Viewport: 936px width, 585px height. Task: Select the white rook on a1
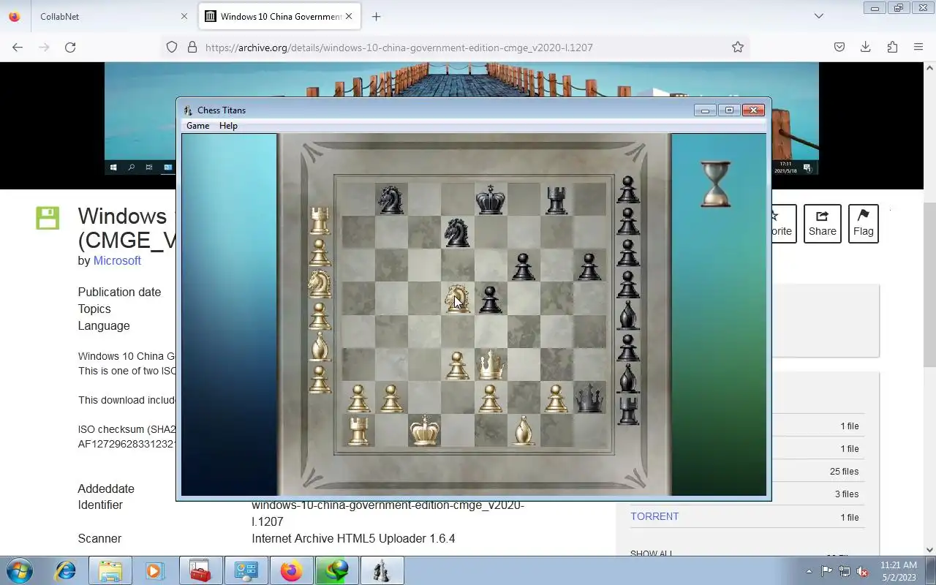358,431
